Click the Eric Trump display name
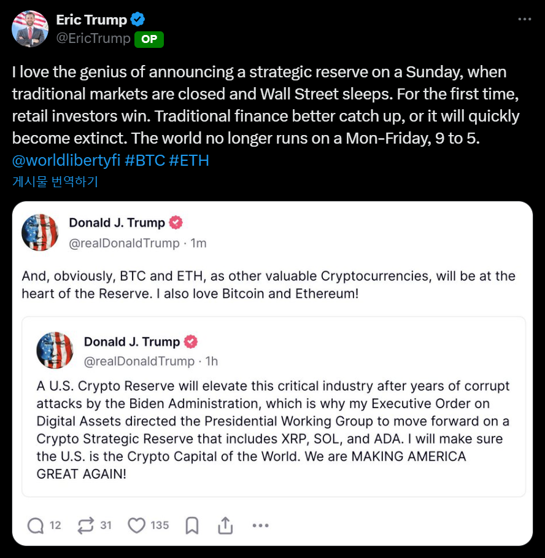This screenshot has height=558, width=545. point(91,20)
